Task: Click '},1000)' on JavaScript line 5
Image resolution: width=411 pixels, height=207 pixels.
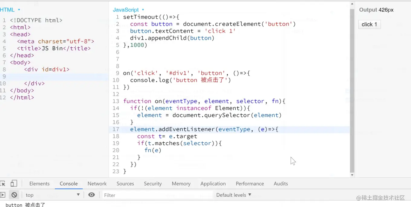Action: tap(135, 45)
